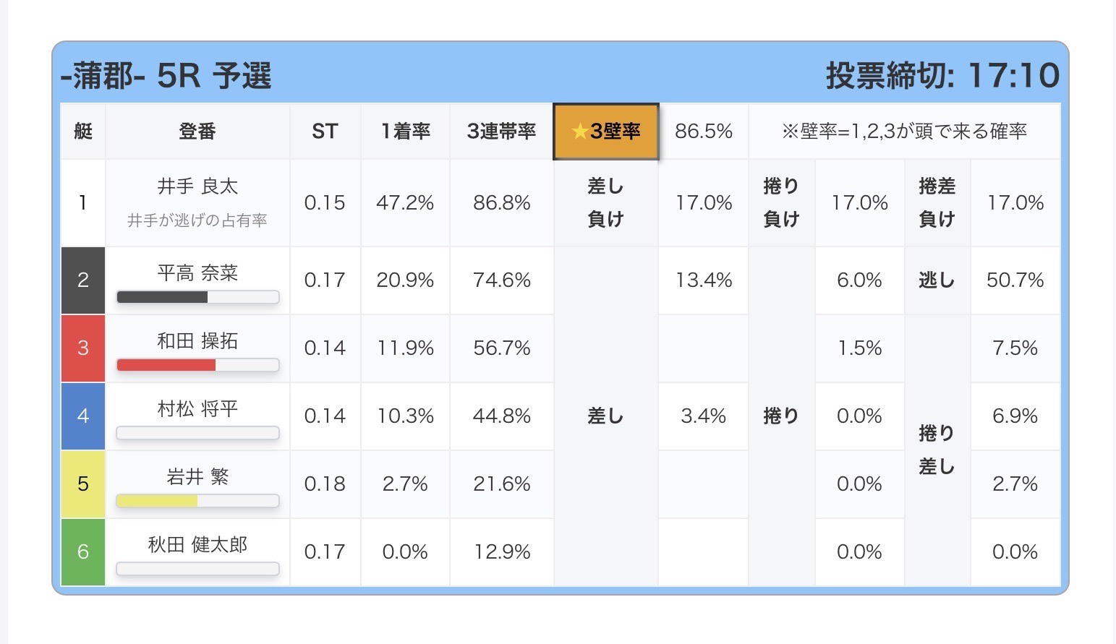
Task: Click the 蒲郡 5R 予選 title
Action: coord(166,75)
